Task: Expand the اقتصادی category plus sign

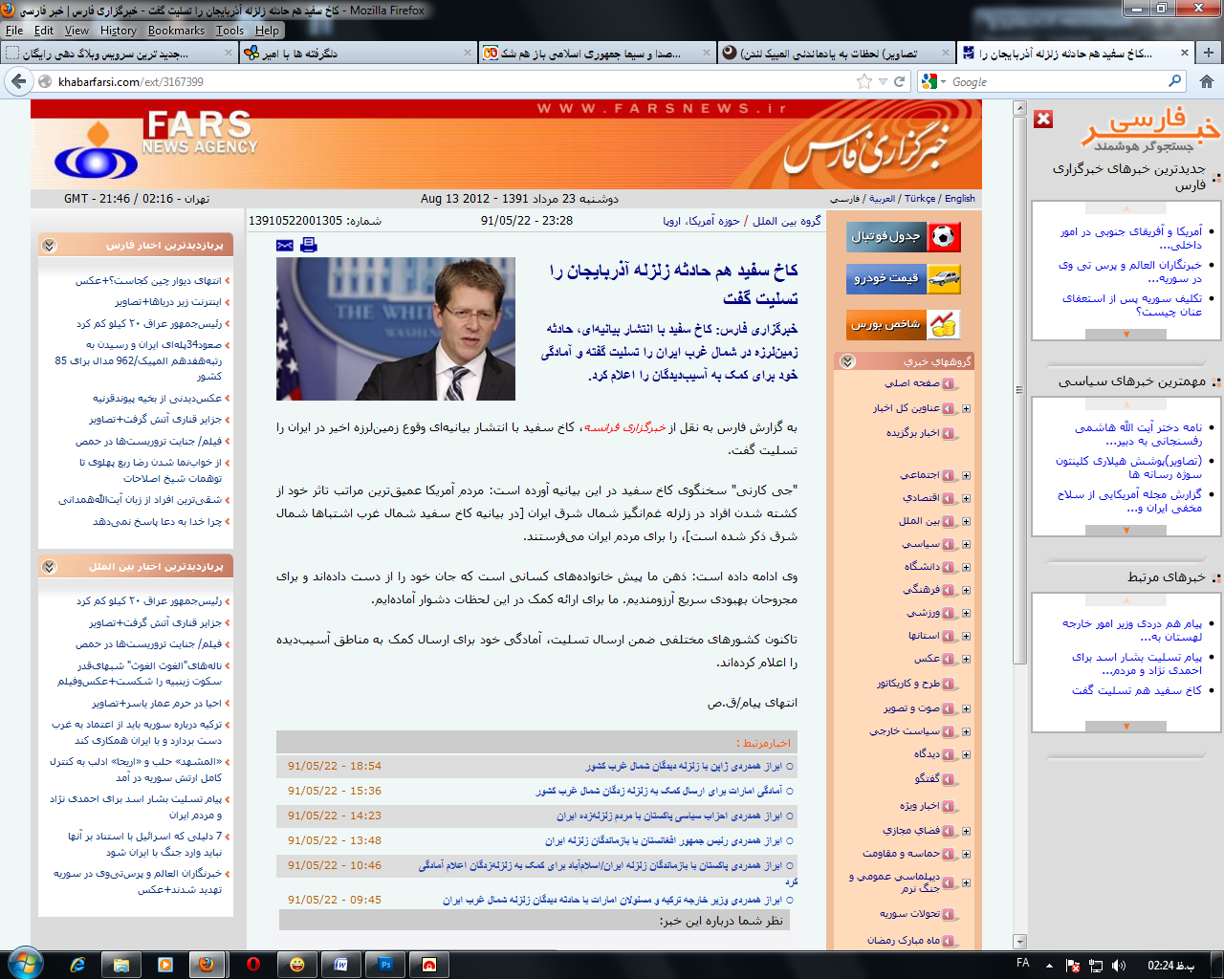Action: coord(966,498)
